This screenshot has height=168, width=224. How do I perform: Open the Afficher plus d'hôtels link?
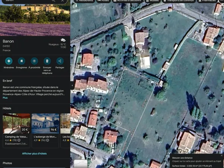click(34, 154)
